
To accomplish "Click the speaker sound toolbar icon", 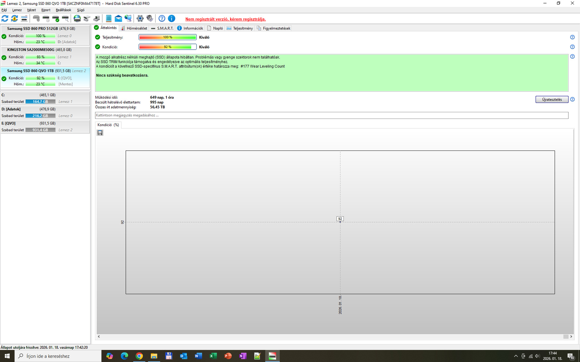I will [x=150, y=18].
